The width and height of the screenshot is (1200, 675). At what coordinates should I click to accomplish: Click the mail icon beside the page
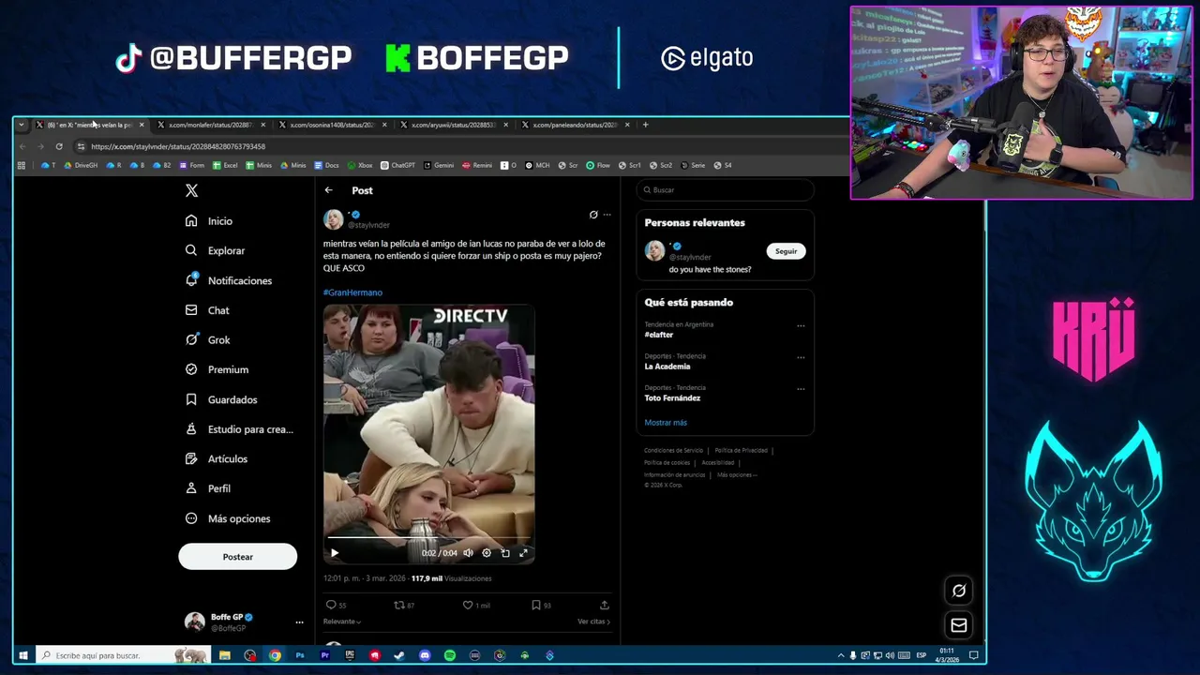coord(959,625)
